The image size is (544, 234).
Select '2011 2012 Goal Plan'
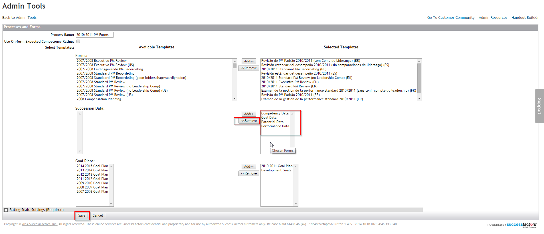coord(93,179)
